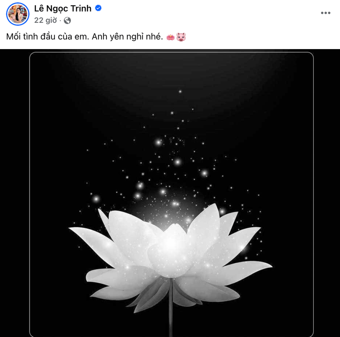Open the three-dot post options menu
This screenshot has height=337, width=340.
coord(325,13)
